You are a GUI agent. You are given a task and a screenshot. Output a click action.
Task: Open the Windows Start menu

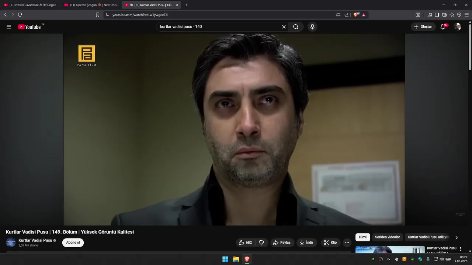(x=225, y=259)
